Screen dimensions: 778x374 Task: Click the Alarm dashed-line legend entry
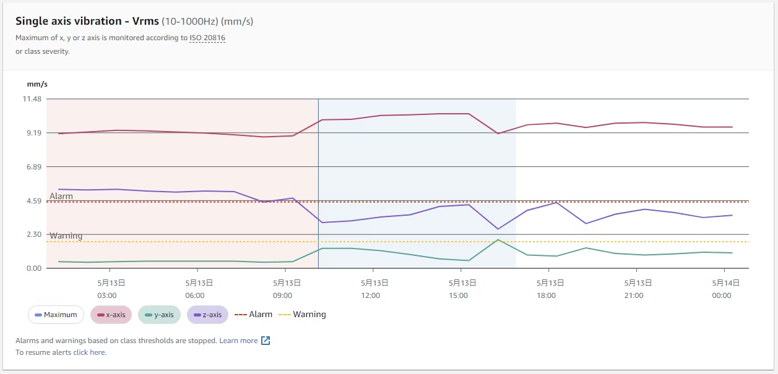tap(254, 315)
